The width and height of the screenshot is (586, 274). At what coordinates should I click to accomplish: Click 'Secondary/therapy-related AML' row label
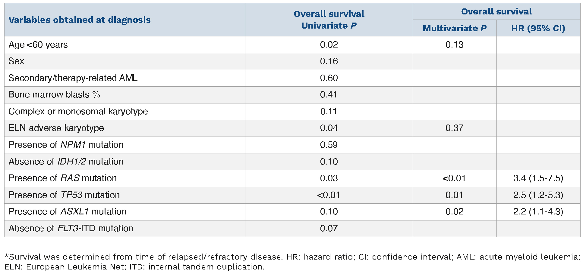[73, 78]
